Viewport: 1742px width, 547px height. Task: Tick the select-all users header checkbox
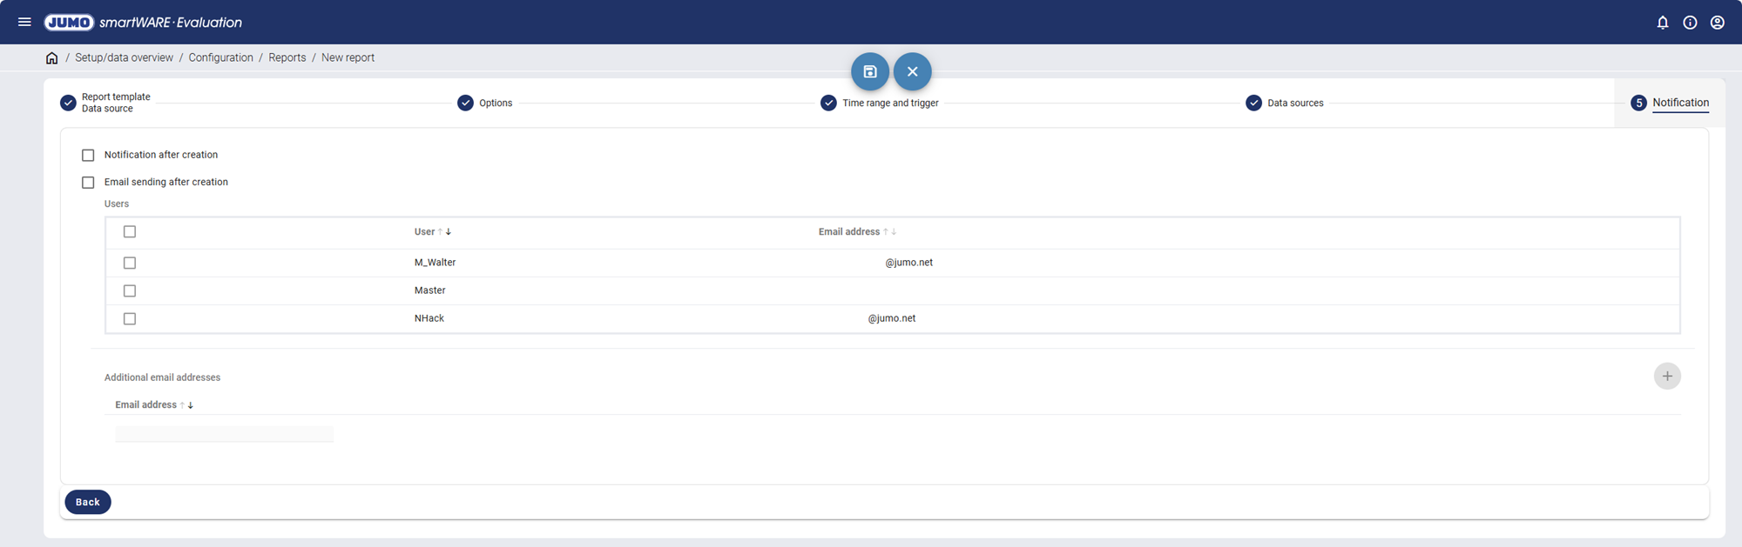(x=130, y=231)
